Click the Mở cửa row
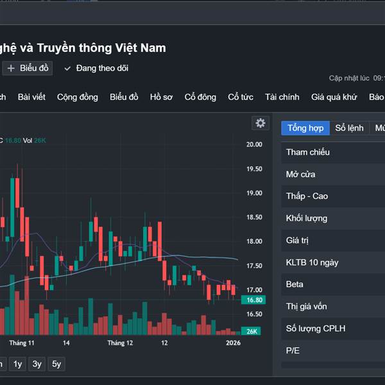385x385 pixels. pos(333,175)
